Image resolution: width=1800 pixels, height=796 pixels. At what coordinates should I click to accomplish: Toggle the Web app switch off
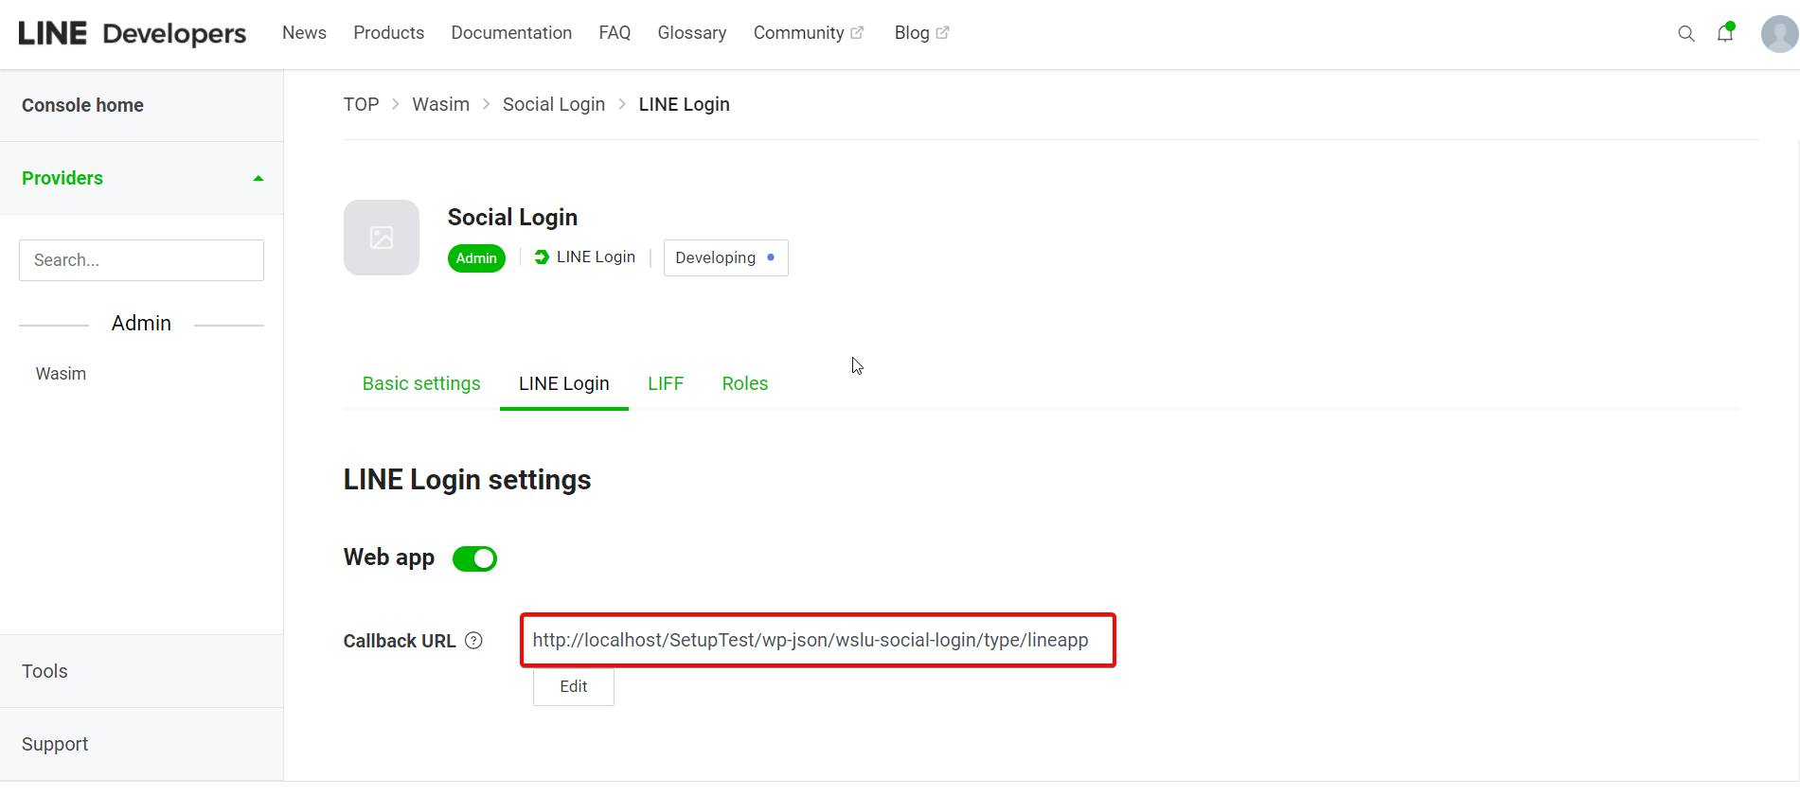tap(474, 558)
